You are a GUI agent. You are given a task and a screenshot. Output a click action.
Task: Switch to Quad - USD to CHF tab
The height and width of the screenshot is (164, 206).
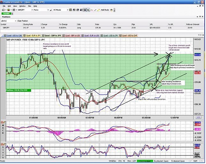click(128, 35)
